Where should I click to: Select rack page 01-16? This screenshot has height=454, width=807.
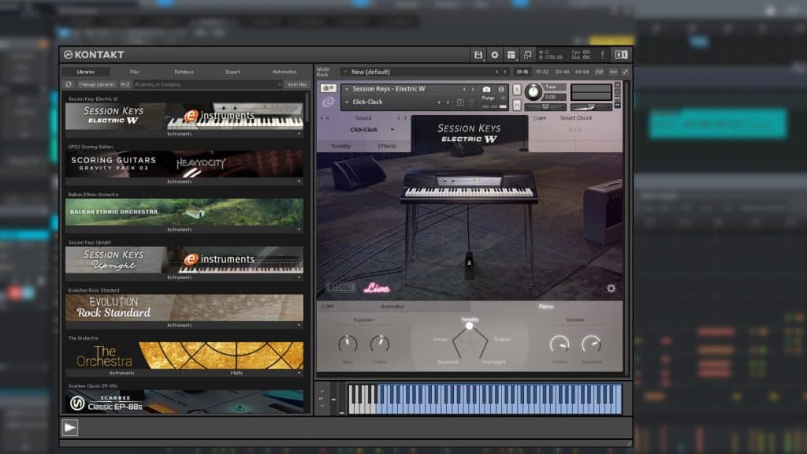tap(522, 72)
